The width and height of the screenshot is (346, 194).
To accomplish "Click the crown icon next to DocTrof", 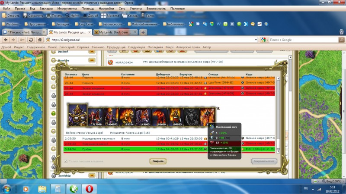I will (x=92, y=52).
